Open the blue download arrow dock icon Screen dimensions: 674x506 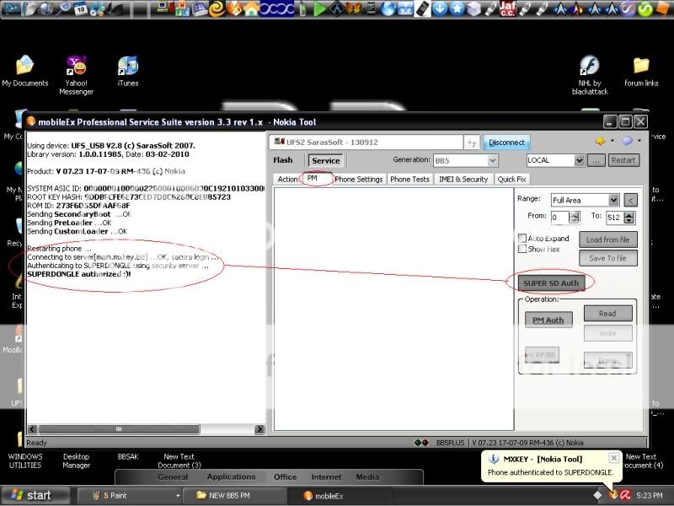click(439, 9)
